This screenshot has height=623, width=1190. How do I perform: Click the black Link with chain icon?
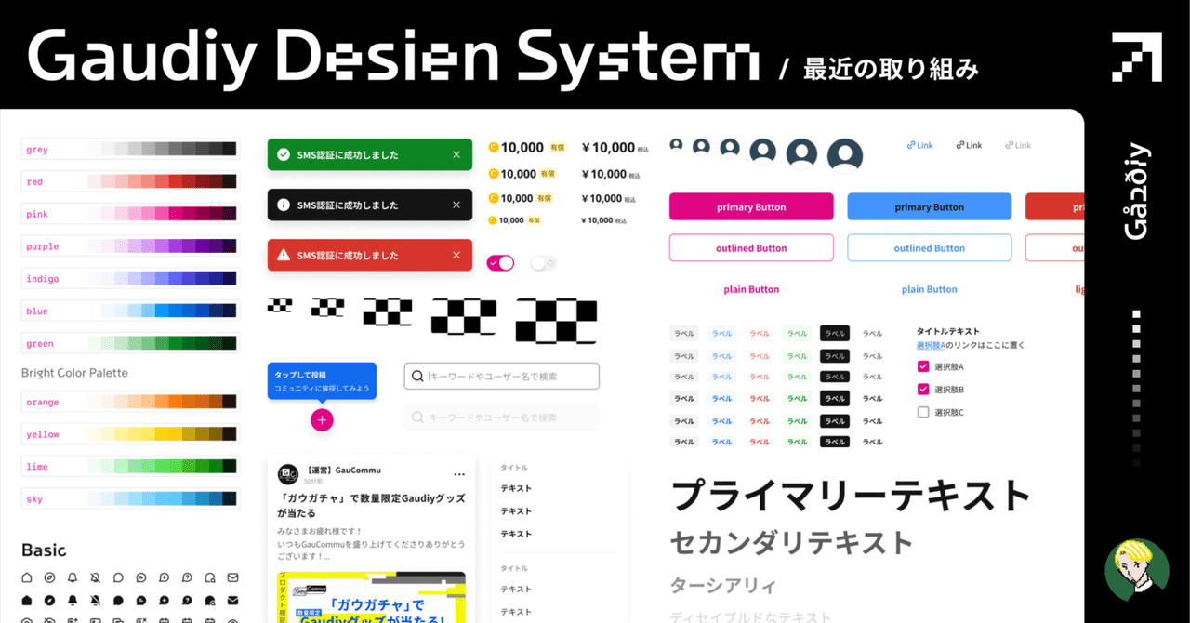969,145
